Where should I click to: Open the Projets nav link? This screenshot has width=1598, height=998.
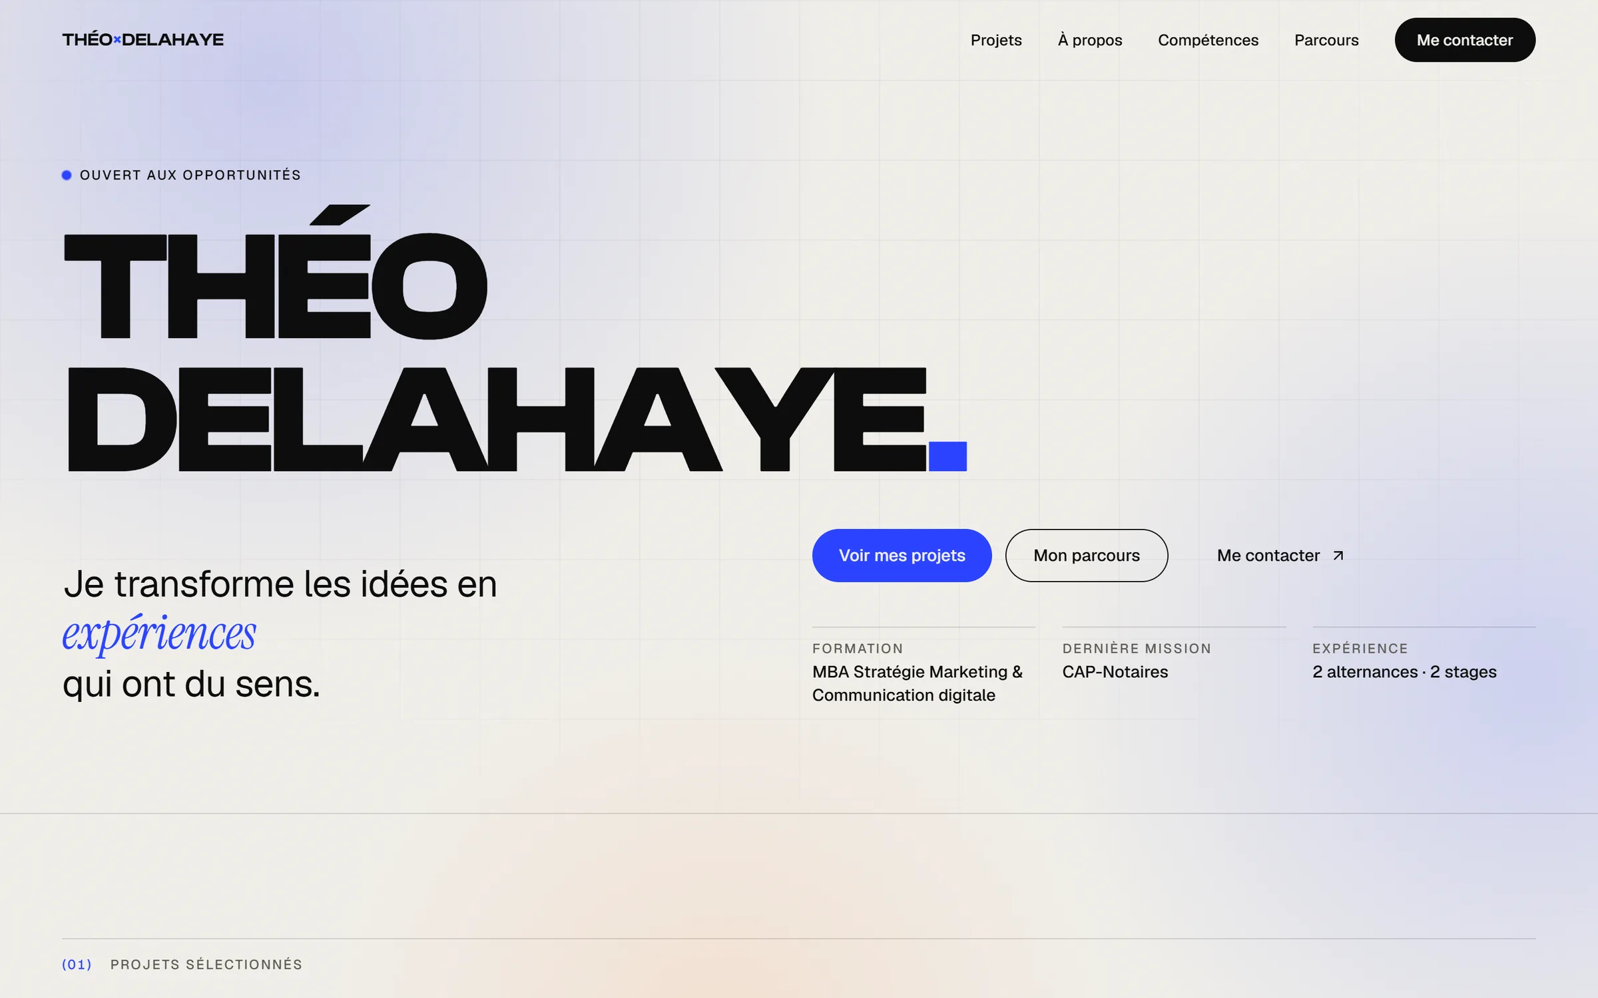coord(996,40)
